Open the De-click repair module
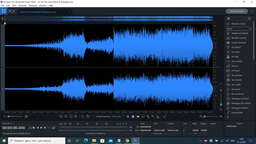The image size is (256, 144). pyautogui.click(x=235, y=52)
